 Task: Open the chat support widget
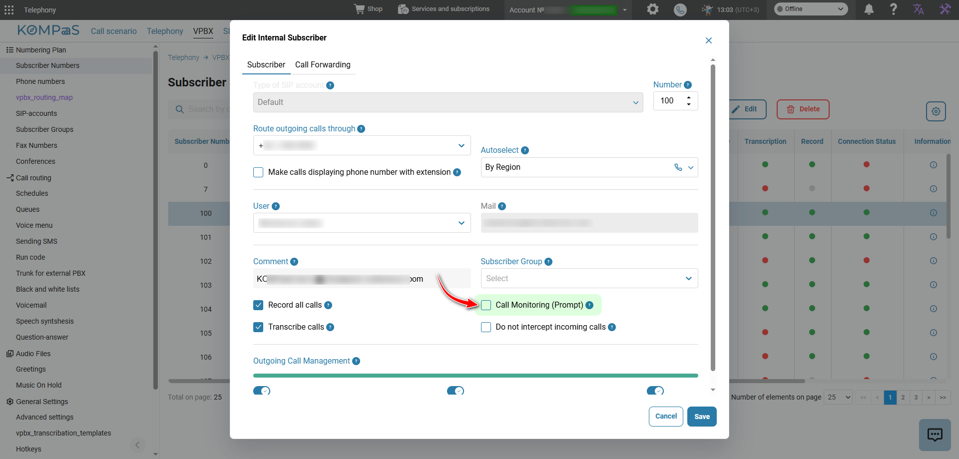[935, 435]
